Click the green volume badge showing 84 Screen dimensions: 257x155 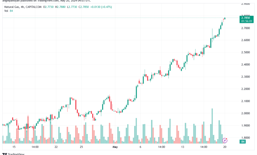tap(243, 141)
